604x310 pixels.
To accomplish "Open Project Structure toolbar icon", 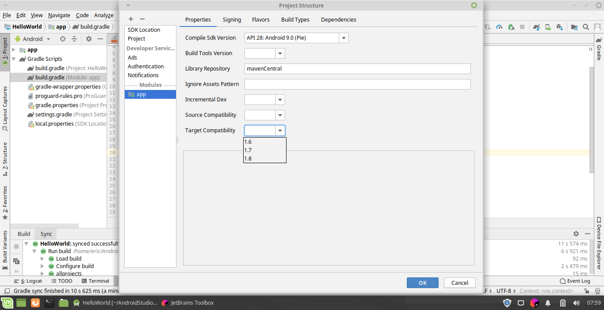I will tap(574, 27).
